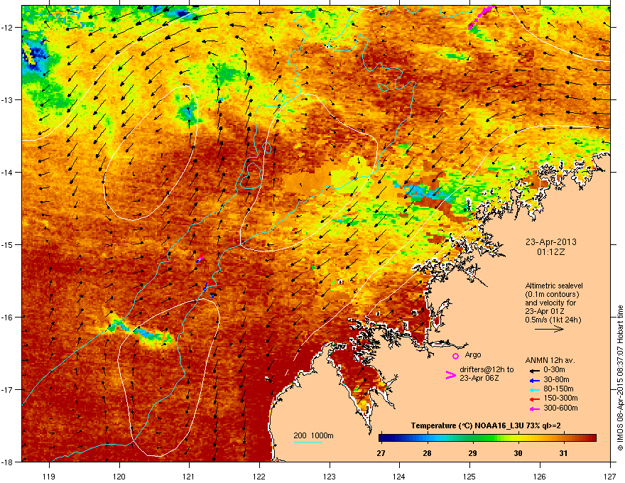This screenshot has height=483, width=625.
Task: Click the latitude axis label -12
Action: coord(8,28)
